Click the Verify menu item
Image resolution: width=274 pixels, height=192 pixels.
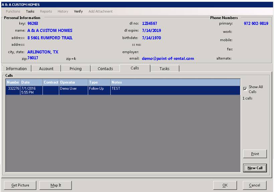pos(78,12)
